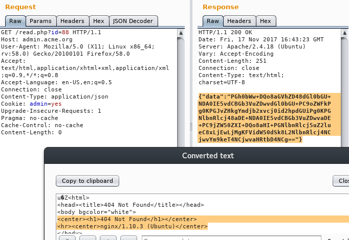Click the Request panel heading
The height and width of the screenshot is (240, 349).
point(20,7)
